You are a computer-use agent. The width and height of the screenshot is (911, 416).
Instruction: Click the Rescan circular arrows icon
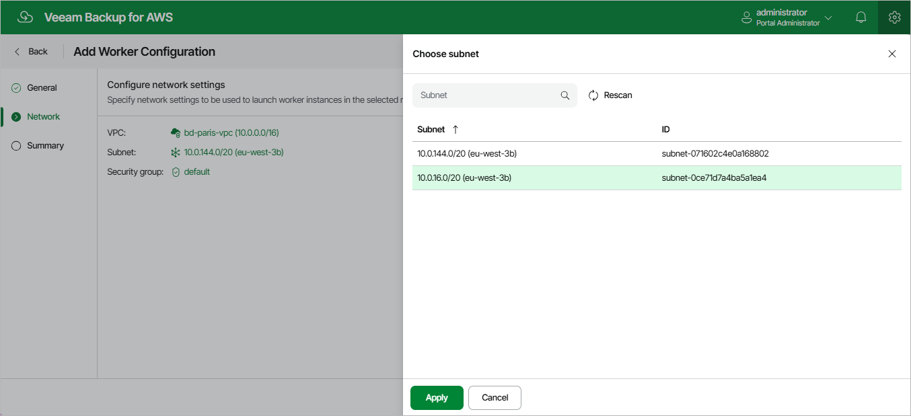point(593,95)
